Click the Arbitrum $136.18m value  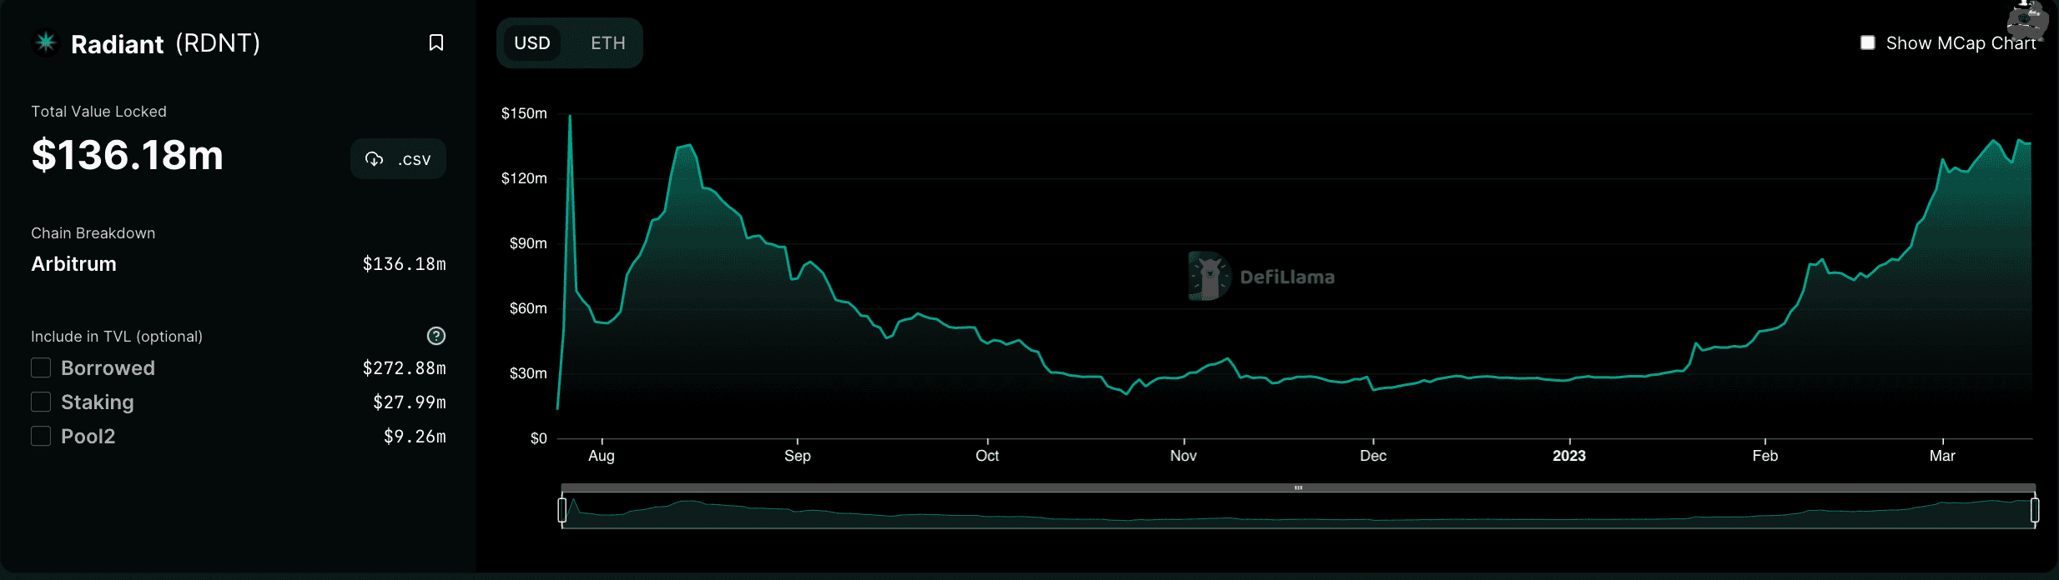[404, 264]
